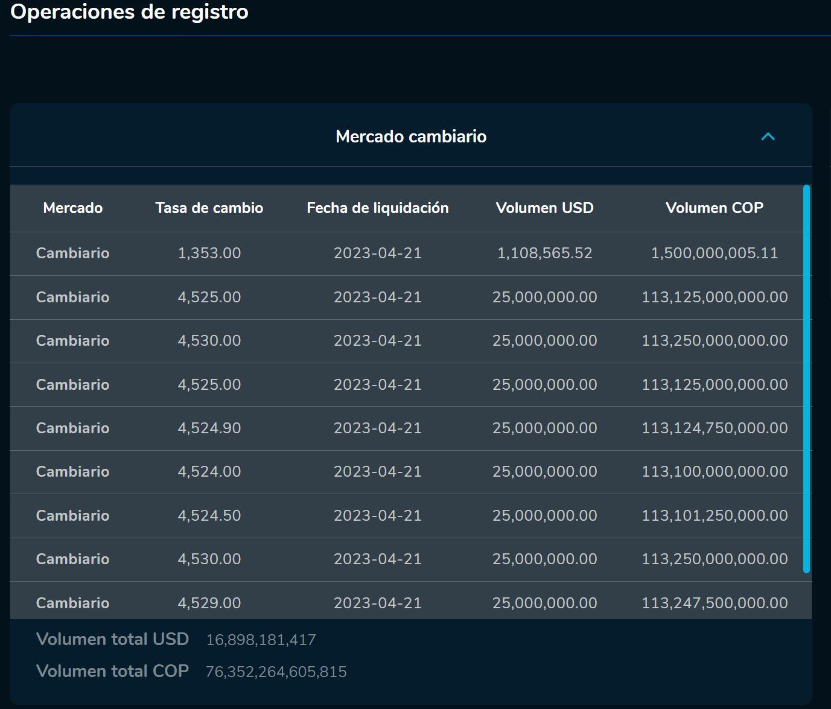This screenshot has height=709, width=831.
Task: Select the 113,124,750,000.00 COP cell
Action: coord(714,428)
